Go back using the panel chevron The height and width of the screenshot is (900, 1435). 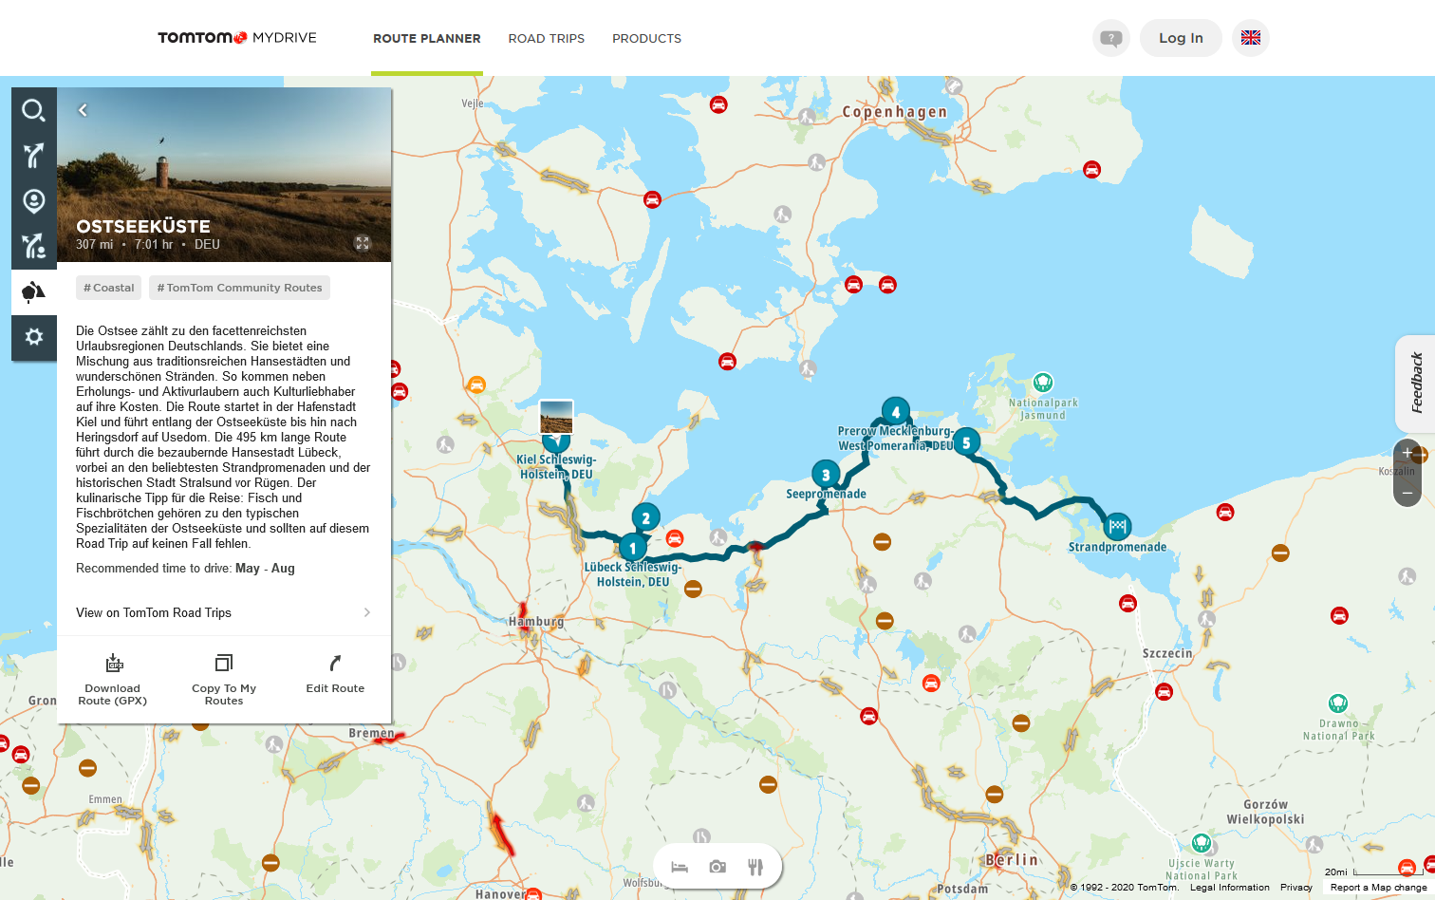pyautogui.click(x=83, y=110)
